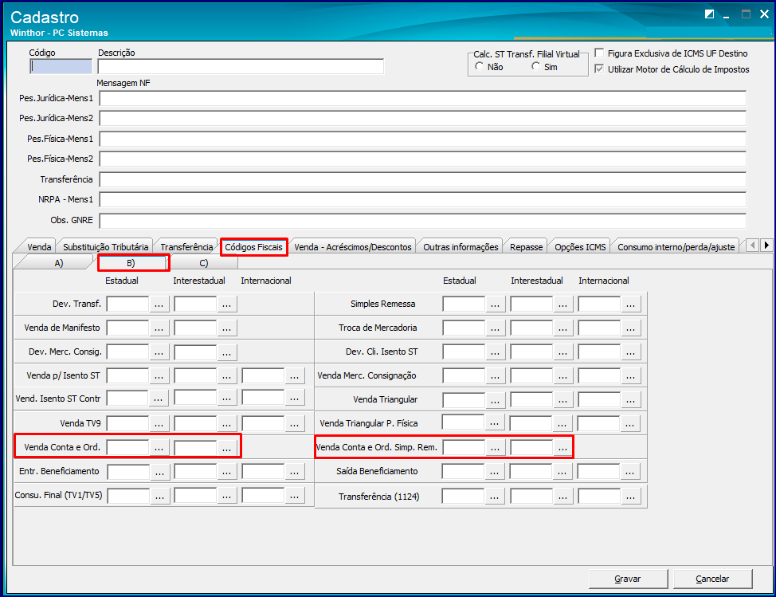Open lookup for Transferência (1124) Estadual

click(x=495, y=497)
